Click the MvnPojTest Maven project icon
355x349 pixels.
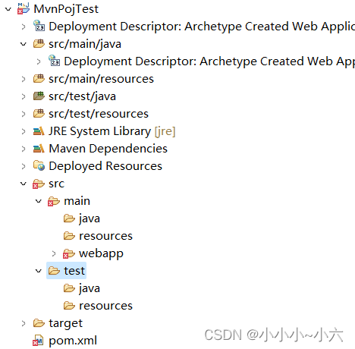pyautogui.click(x=24, y=8)
